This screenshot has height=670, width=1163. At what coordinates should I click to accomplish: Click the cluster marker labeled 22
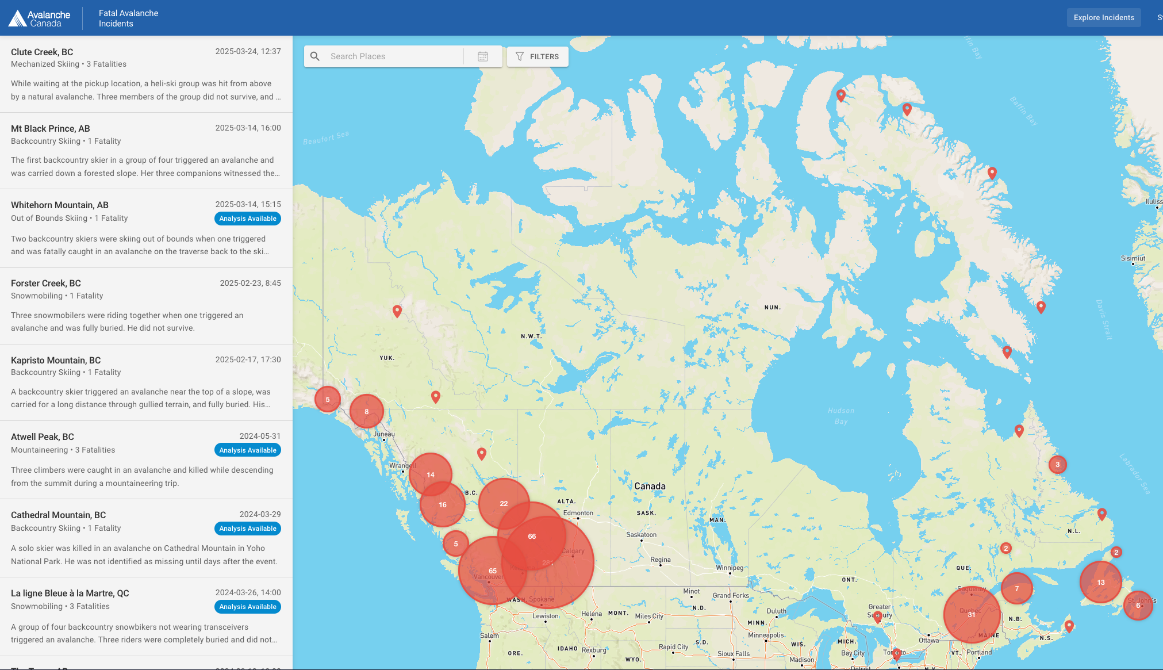504,503
